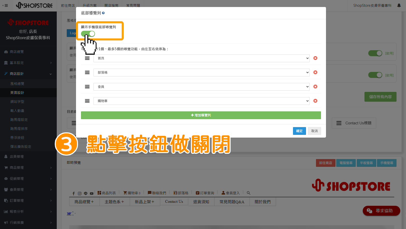
Task: Turn off 顯示手機版底部導覽列 switch
Action: coord(88,34)
